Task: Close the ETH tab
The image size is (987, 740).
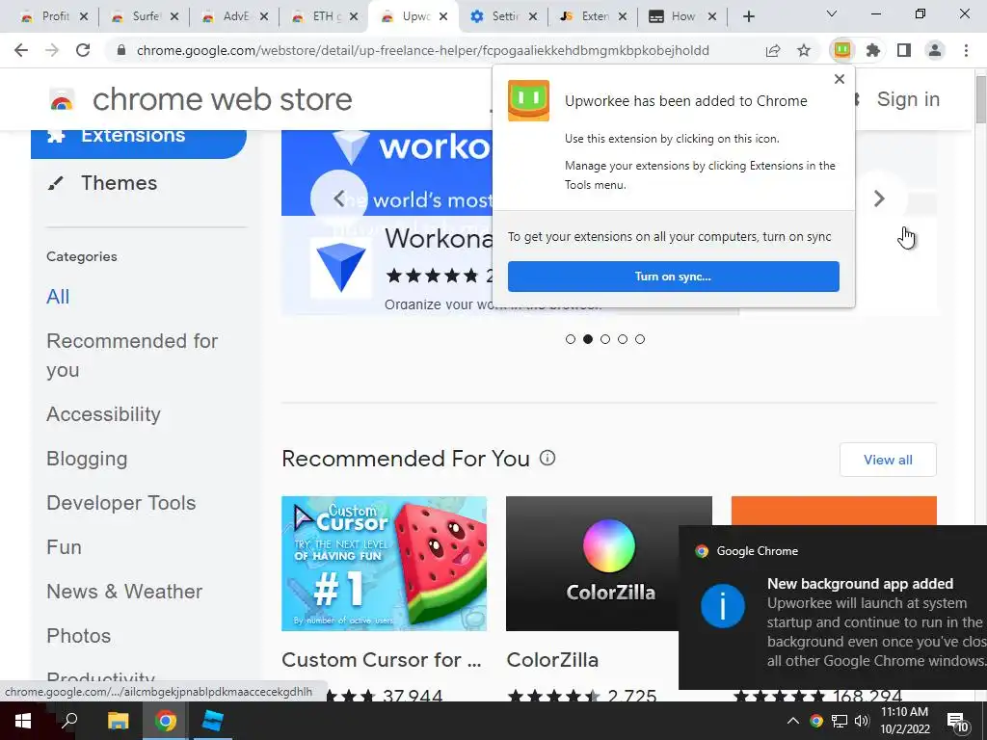Action: coord(355,17)
